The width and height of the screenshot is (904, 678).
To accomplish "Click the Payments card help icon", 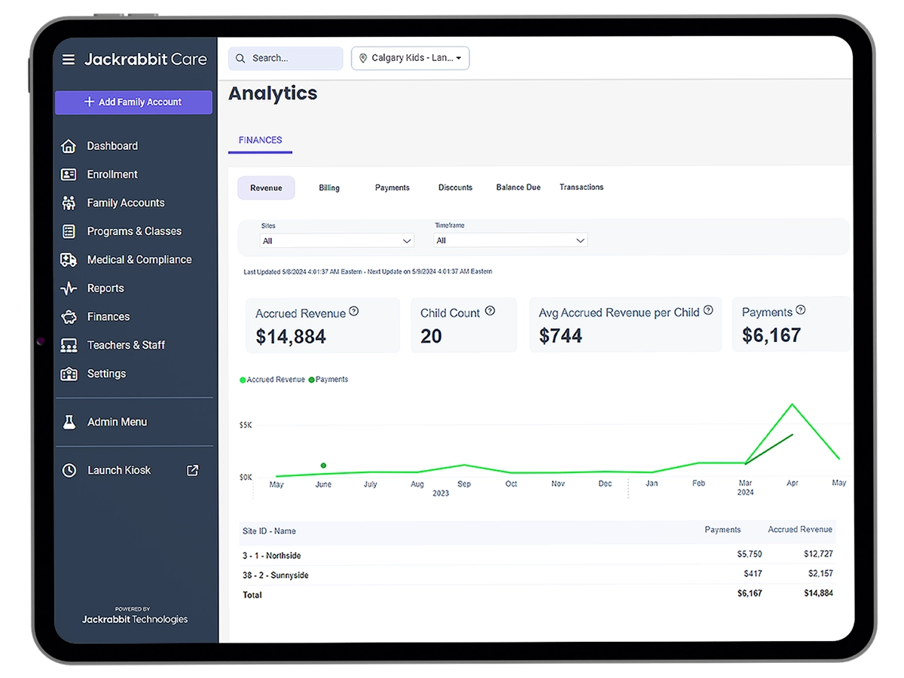I will point(801,310).
